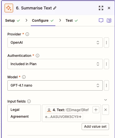This screenshot has width=115, height=138.
Task: Switch to the Setup tab
Action: [x=13, y=21]
